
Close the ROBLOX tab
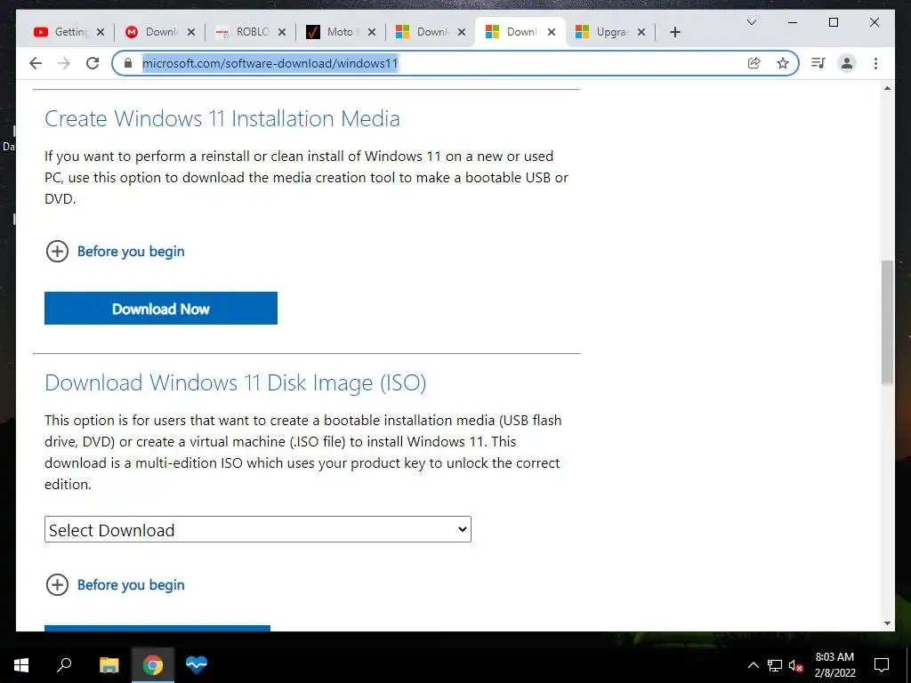pyautogui.click(x=282, y=32)
